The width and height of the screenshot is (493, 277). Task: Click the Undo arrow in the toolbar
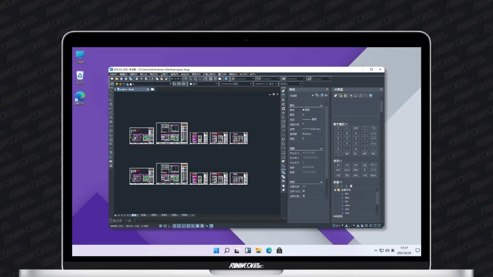click(172, 79)
